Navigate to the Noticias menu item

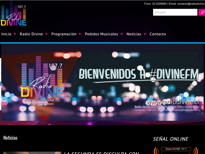coord(134,34)
